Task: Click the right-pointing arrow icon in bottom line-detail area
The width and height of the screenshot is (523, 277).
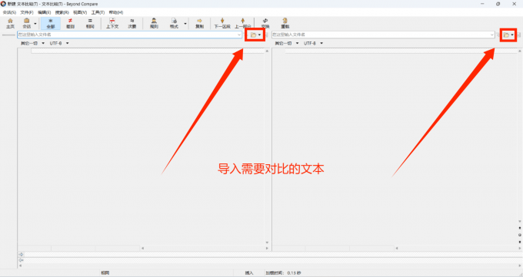Action: coord(21,254)
